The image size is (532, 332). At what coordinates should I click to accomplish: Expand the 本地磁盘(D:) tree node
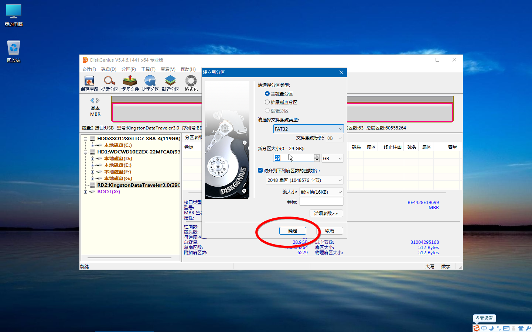pos(92,159)
